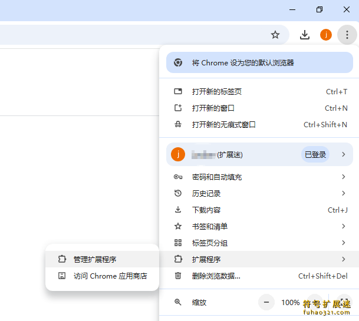
Task: Click the Ctrl+T shortcut text
Action: 337,92
